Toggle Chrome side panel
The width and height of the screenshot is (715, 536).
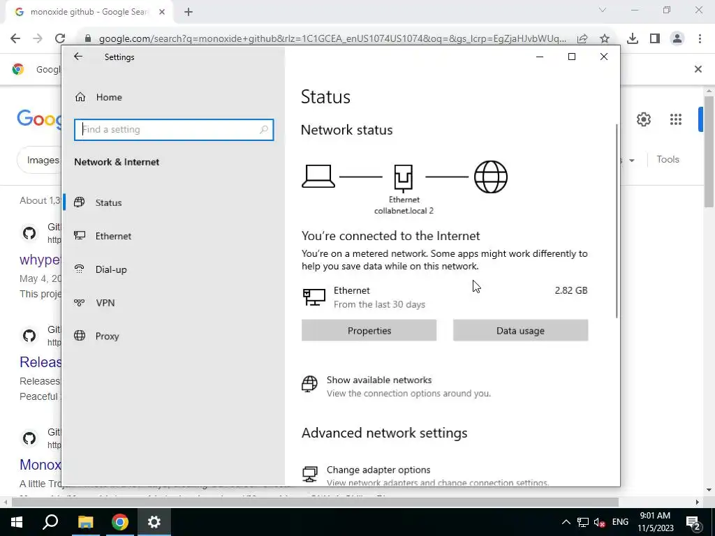click(655, 39)
